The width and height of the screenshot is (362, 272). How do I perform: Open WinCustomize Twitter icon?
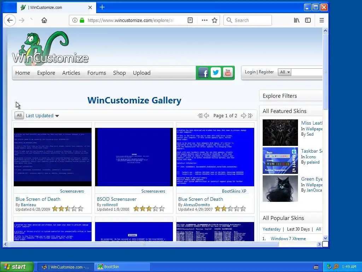click(216, 73)
